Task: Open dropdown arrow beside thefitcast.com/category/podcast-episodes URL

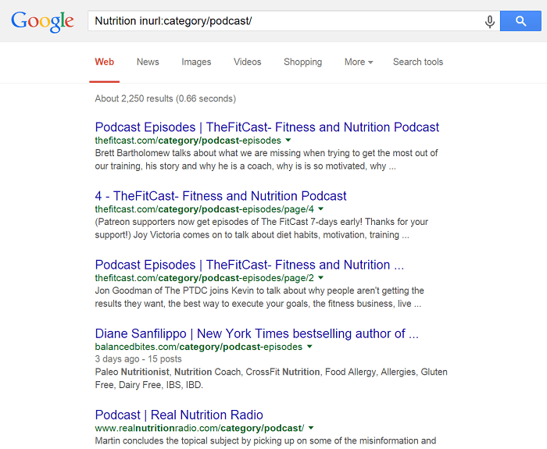Action: click(x=288, y=140)
